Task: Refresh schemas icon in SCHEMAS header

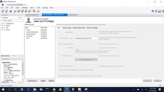Action: (19, 18)
